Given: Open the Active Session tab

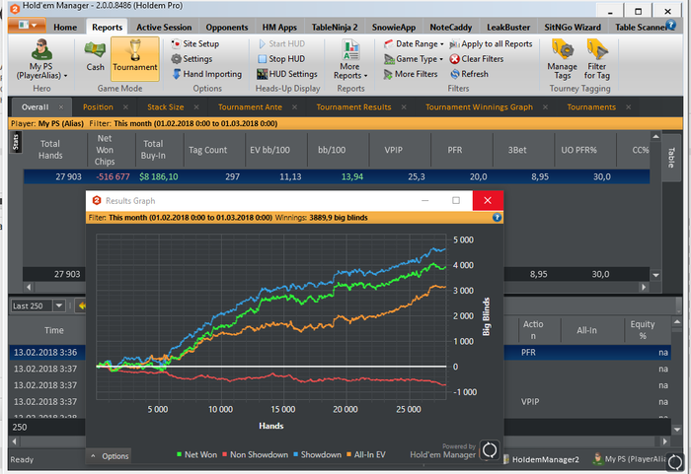Looking at the screenshot, I should point(164,28).
